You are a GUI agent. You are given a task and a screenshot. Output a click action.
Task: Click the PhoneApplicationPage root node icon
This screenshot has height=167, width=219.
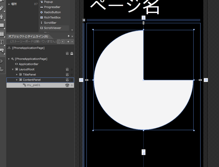click(12, 59)
